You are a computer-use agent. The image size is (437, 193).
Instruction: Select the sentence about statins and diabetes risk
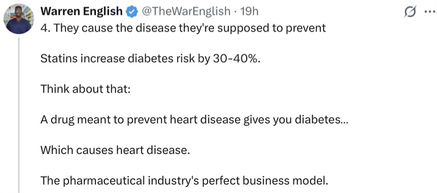150,59
